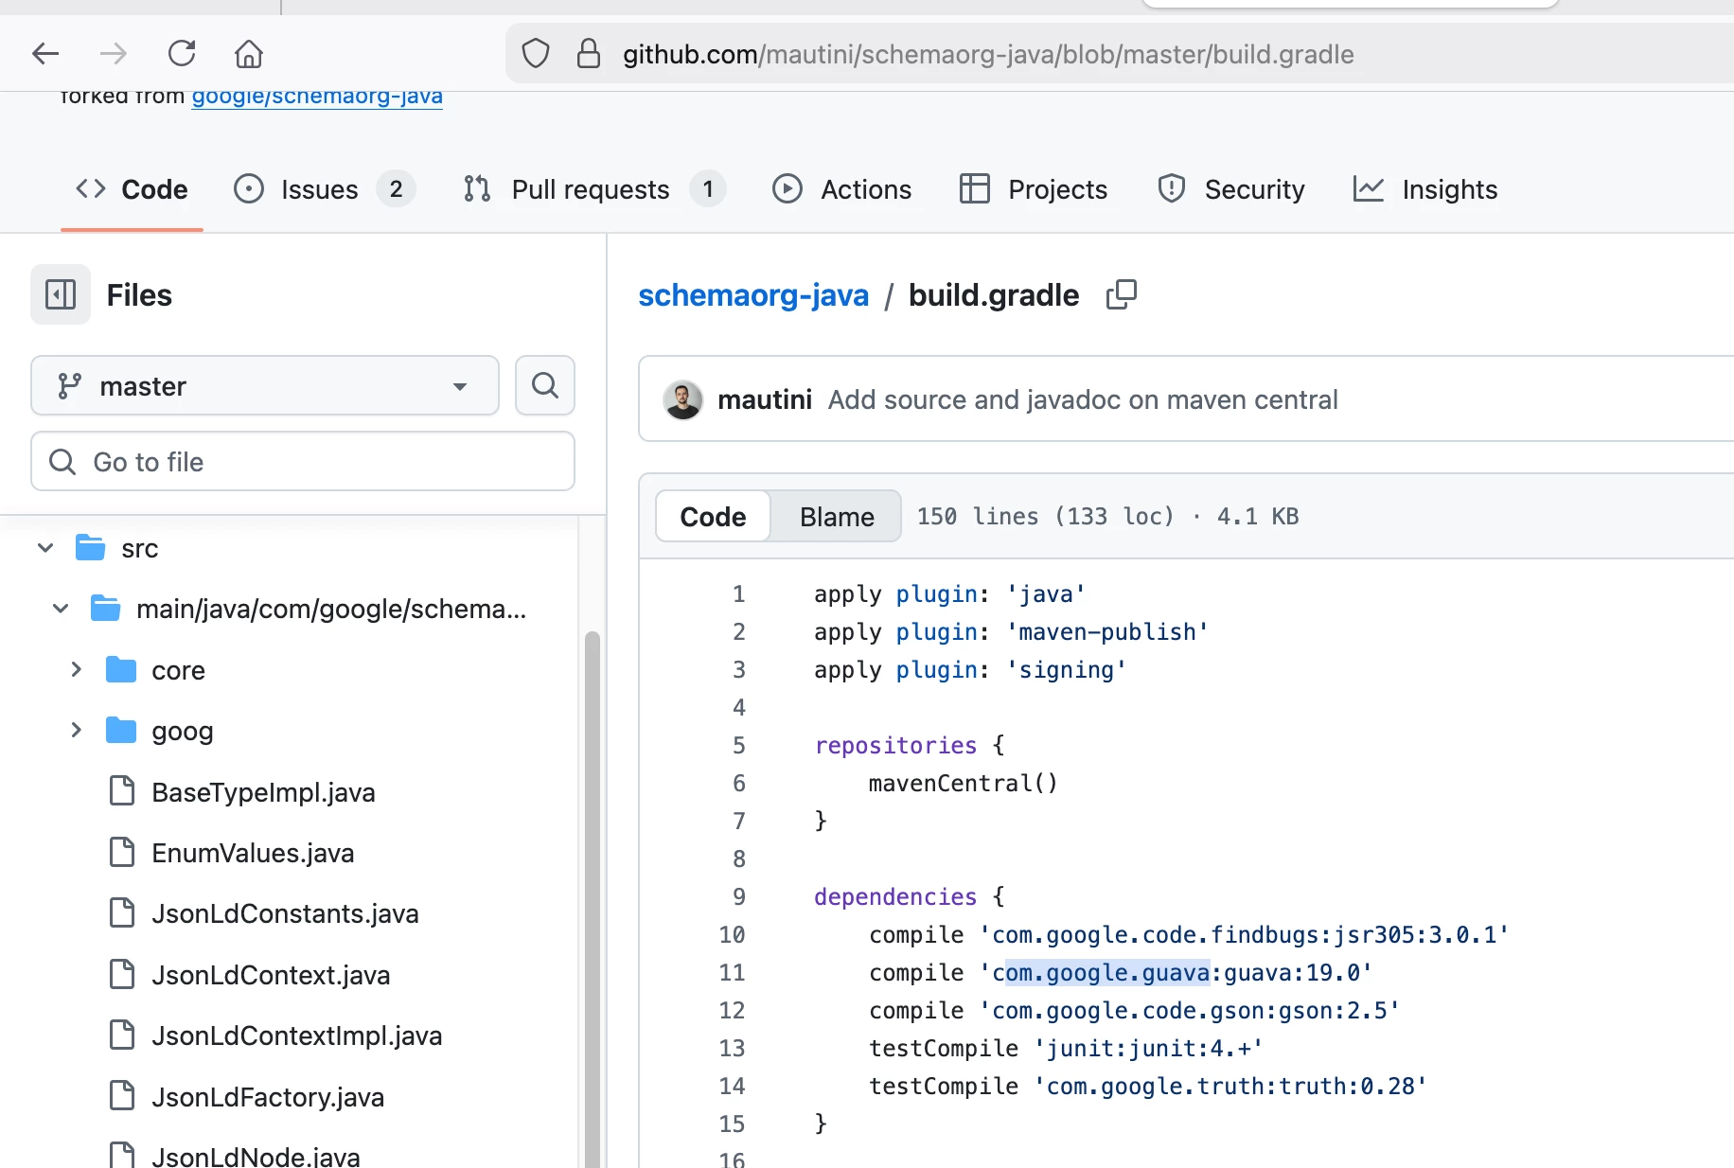Open the browser home page icon

[249, 54]
